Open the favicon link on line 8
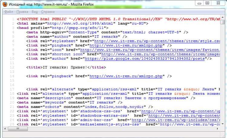Image resolution: width=227 pixels, height=138 pixels. (150, 50)
